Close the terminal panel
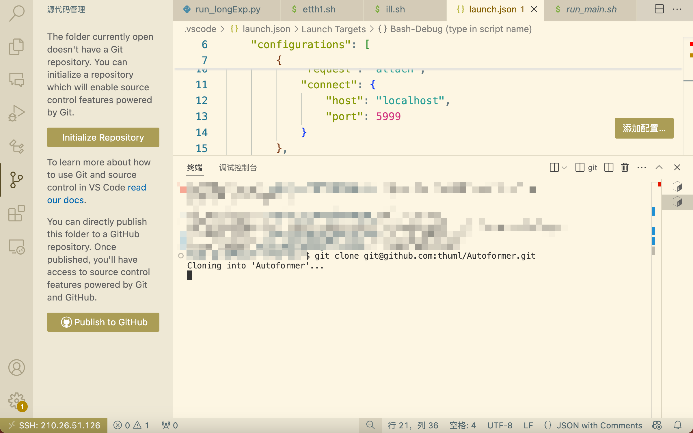 click(x=677, y=167)
